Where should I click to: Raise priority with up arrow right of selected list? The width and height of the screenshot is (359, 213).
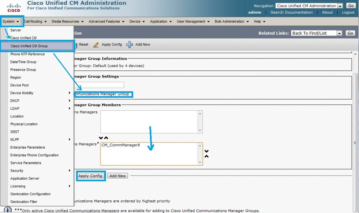[x=206, y=156]
